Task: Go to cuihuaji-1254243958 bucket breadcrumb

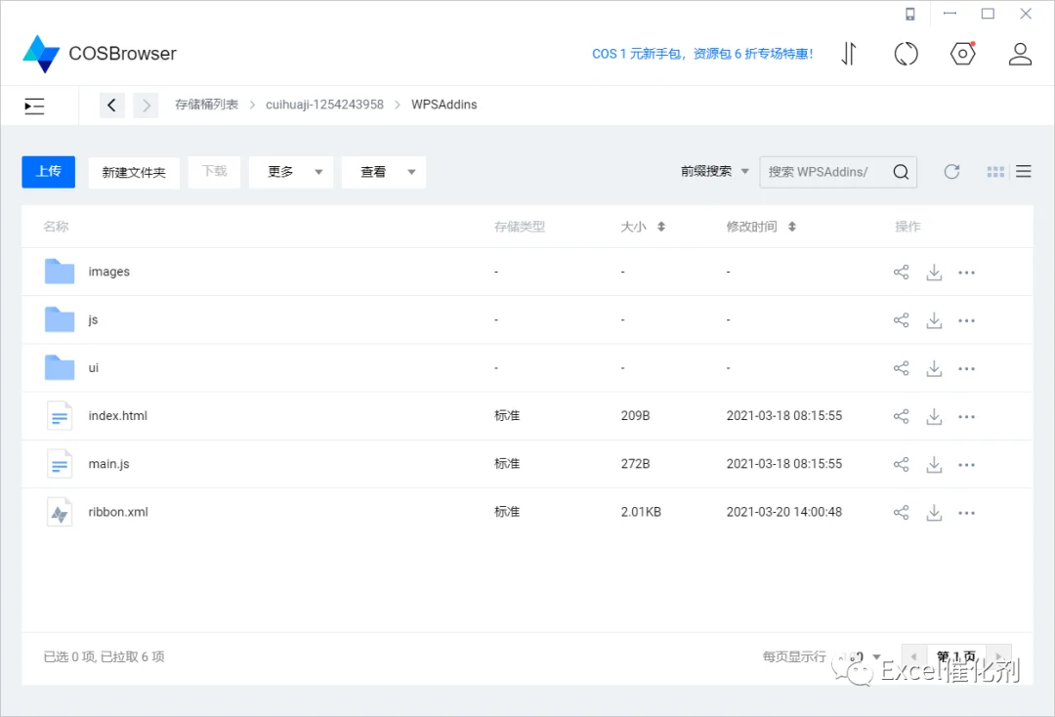Action: [x=324, y=105]
